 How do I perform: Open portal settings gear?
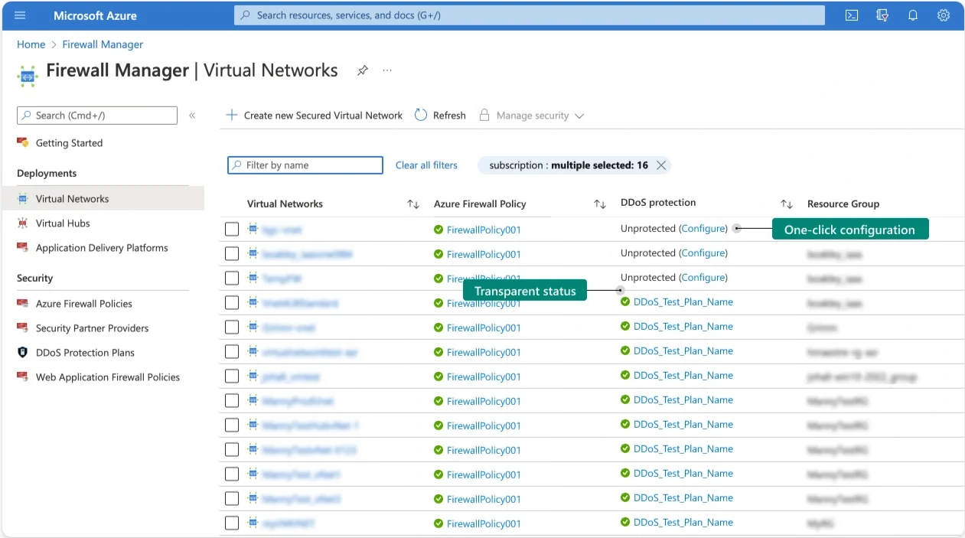(944, 15)
